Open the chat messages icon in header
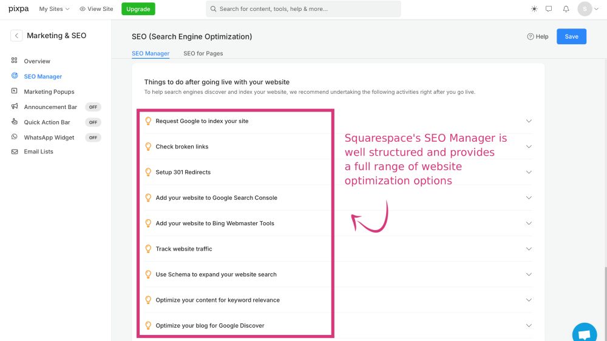 coord(549,9)
